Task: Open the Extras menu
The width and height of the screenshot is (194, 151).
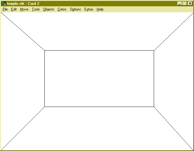Action: (x=89, y=9)
